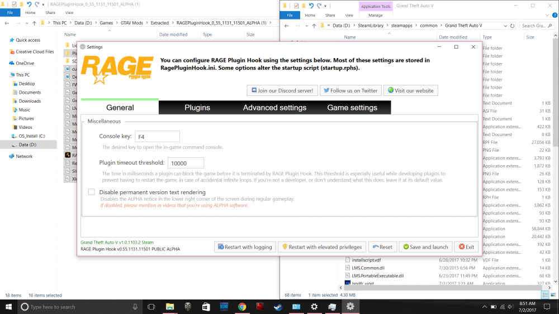Sort by Type column in Grand Theft Auto V window
This screenshot has height=314, width=559.
tap(487, 37)
